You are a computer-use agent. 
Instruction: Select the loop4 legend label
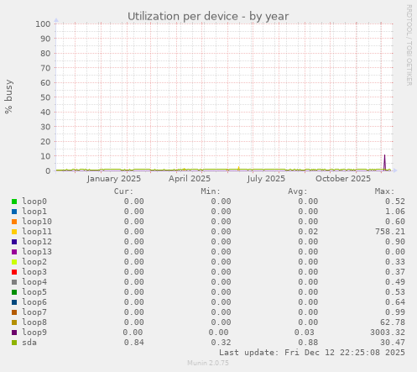click(x=34, y=282)
